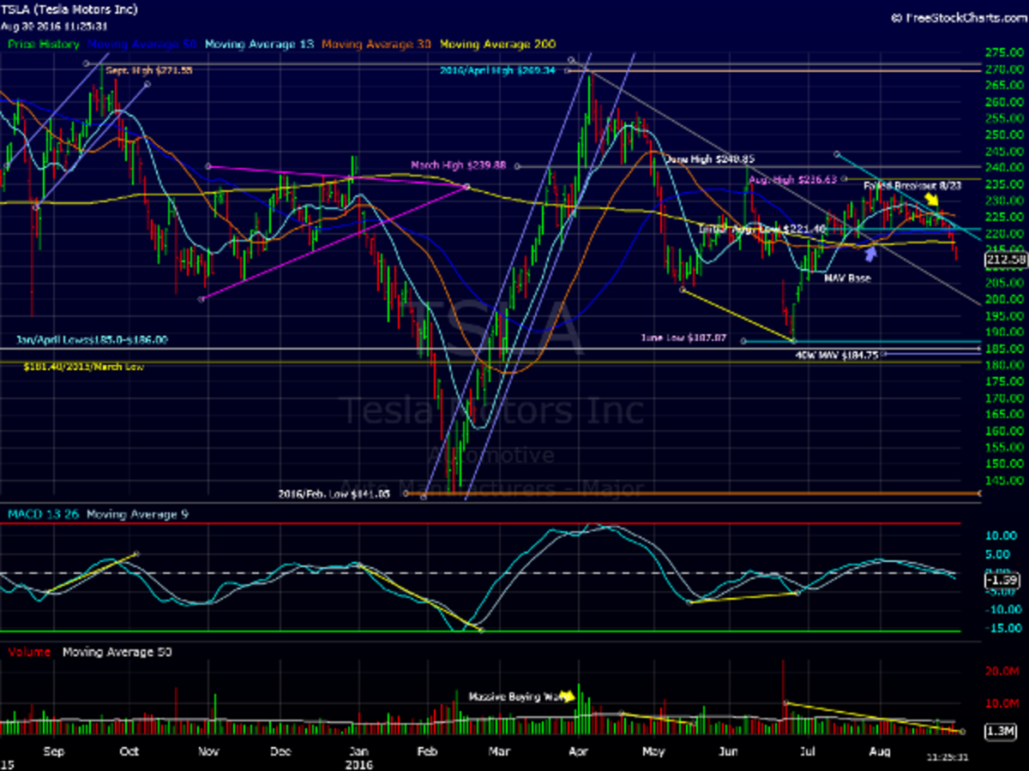
Task: Click Moving Average 50 in price legend
Action: pos(143,44)
